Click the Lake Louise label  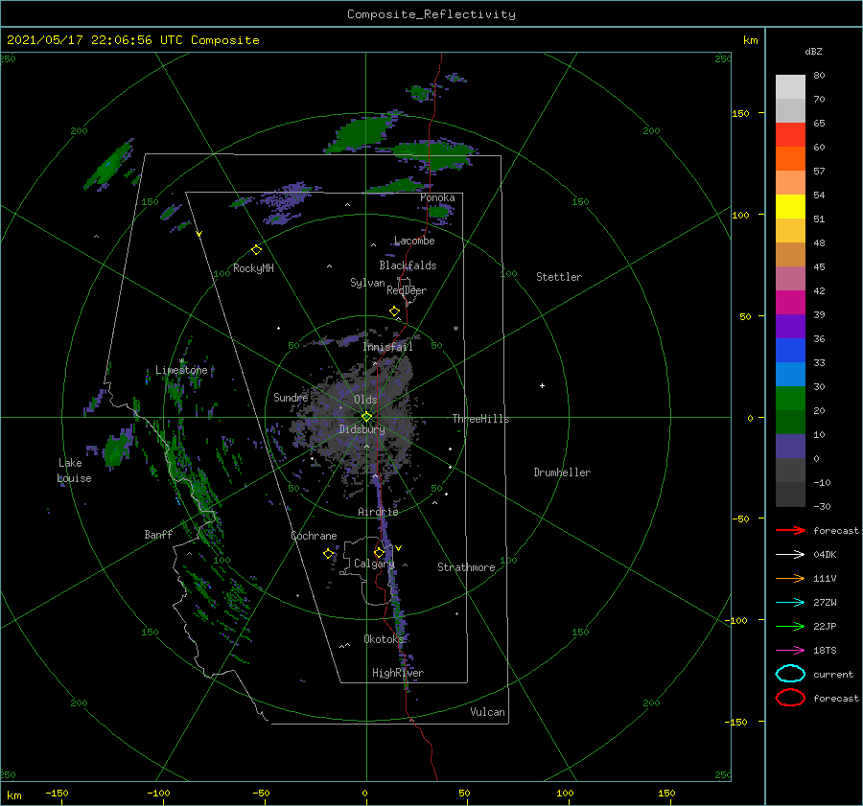pos(74,471)
